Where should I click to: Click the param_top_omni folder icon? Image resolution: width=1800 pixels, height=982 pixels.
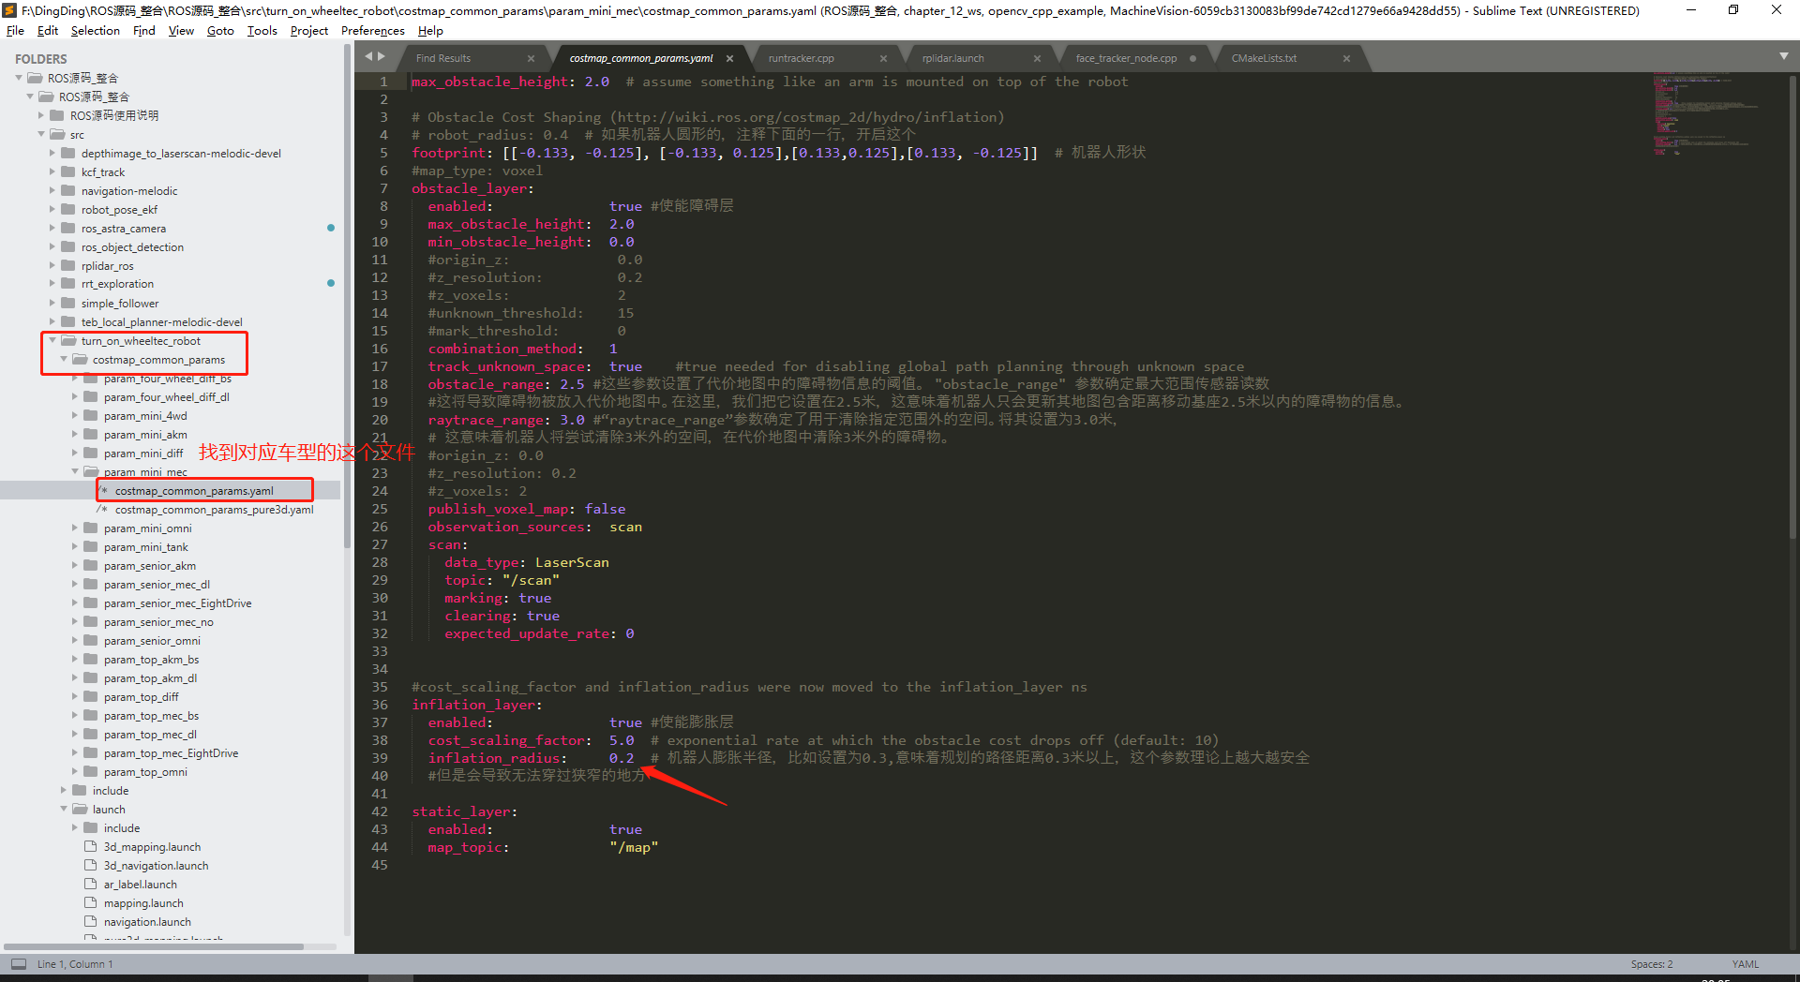(91, 771)
